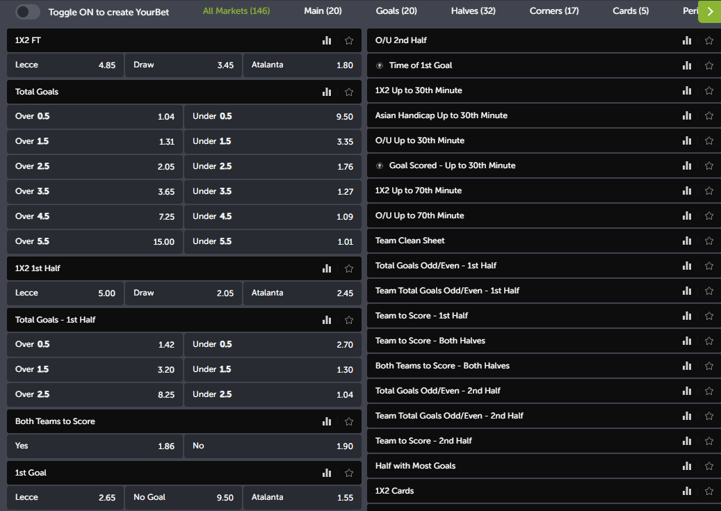Star the Half with Most Goals market

tap(709, 466)
